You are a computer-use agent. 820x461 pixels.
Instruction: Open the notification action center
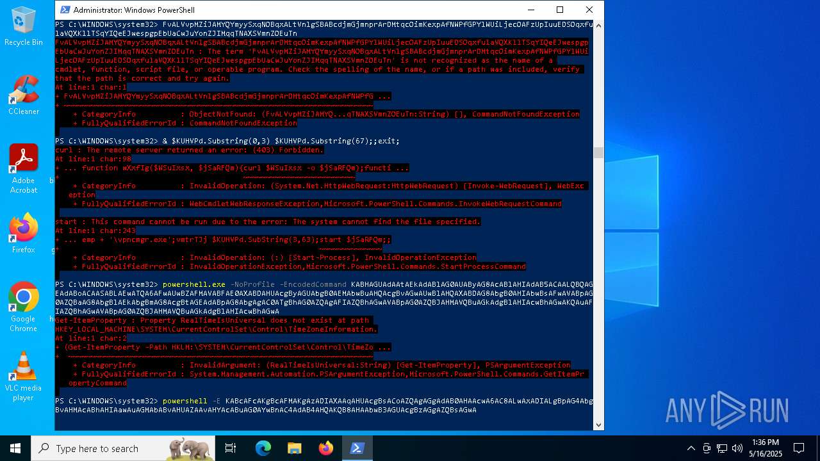tap(799, 448)
